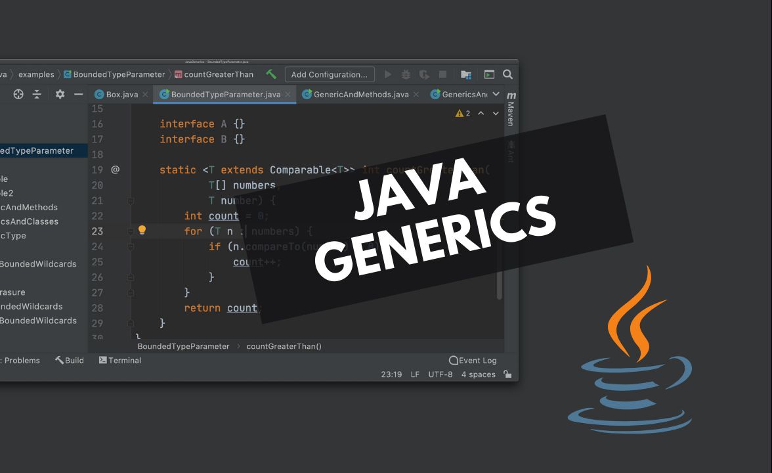Close the GenericAndMethods.java tab
Screen dimensions: 772x473
(x=416, y=95)
